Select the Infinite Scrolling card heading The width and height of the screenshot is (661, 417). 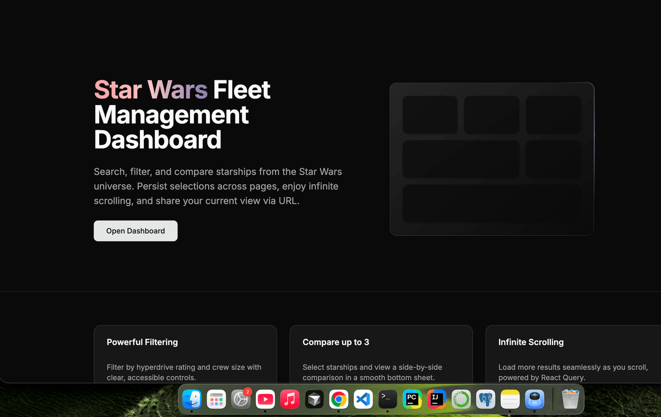[x=531, y=342]
